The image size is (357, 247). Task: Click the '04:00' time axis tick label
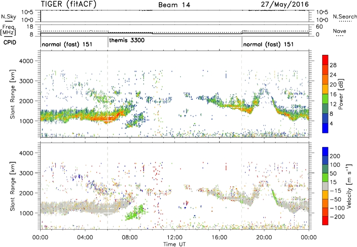pos(85,238)
